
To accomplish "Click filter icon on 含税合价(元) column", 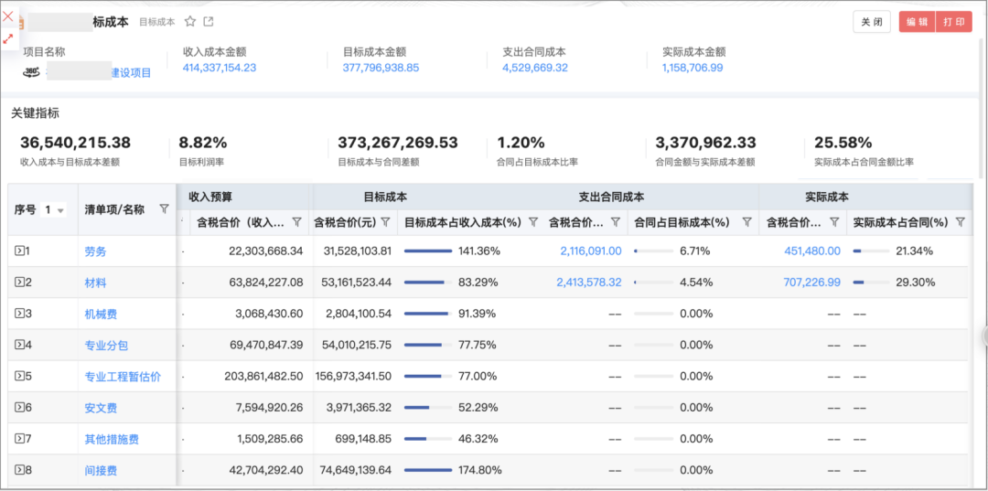I will click(385, 222).
